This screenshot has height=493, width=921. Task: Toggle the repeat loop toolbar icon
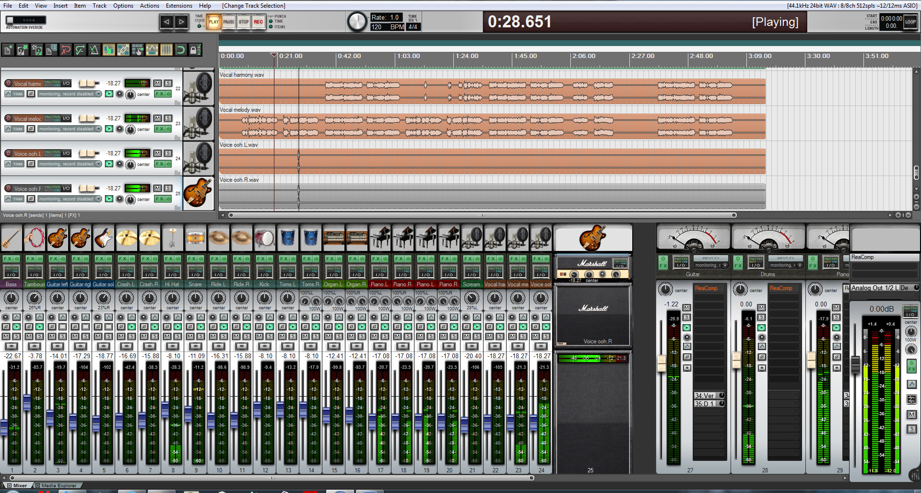point(180,50)
